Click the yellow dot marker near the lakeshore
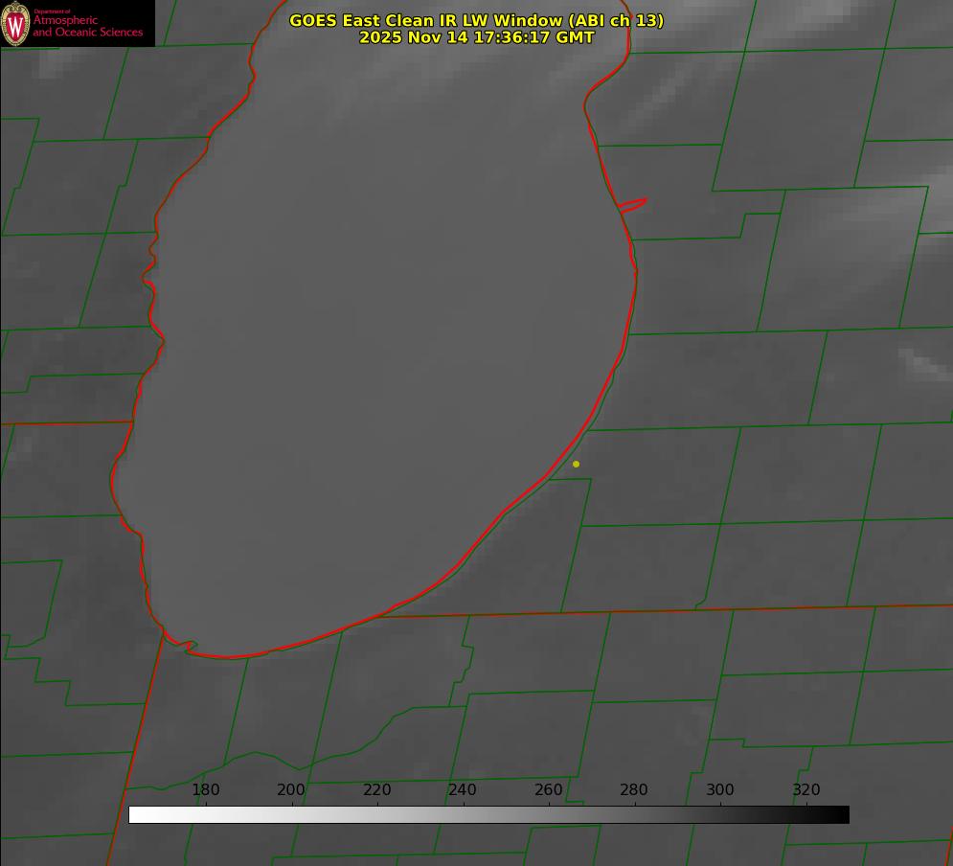953x866 pixels. tap(576, 465)
